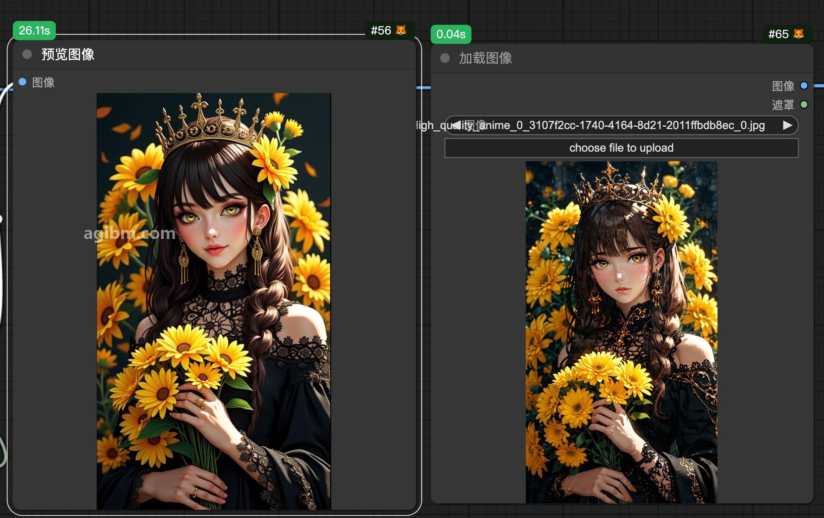This screenshot has height=518, width=824.
Task: Click the choose file to upload button
Action: tap(621, 148)
